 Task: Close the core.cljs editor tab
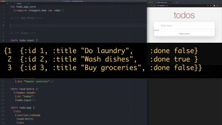[29, 3]
